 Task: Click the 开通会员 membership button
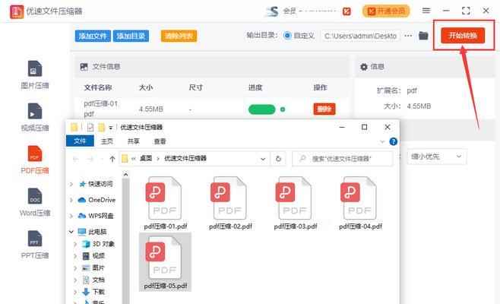point(386,11)
